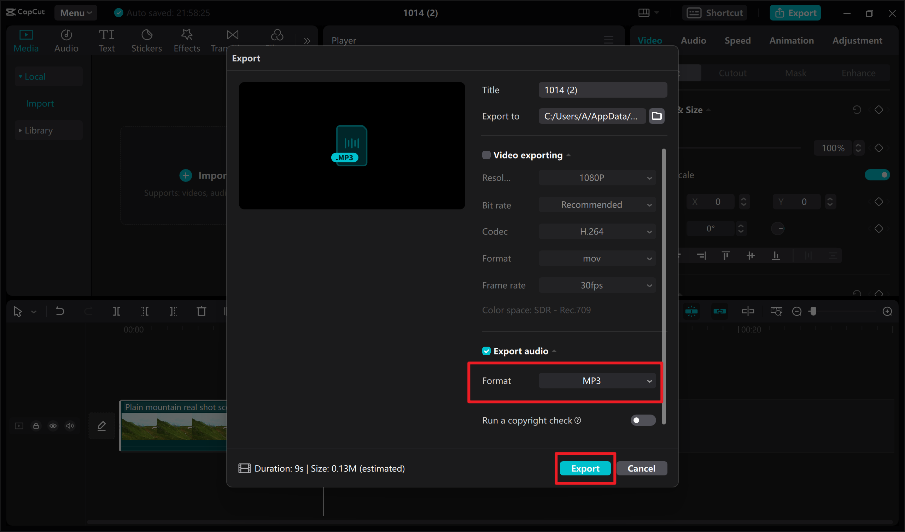
Task: Click the Title input field
Action: click(x=602, y=90)
